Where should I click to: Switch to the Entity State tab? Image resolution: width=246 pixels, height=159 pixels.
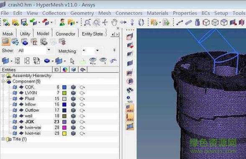pos(92,34)
